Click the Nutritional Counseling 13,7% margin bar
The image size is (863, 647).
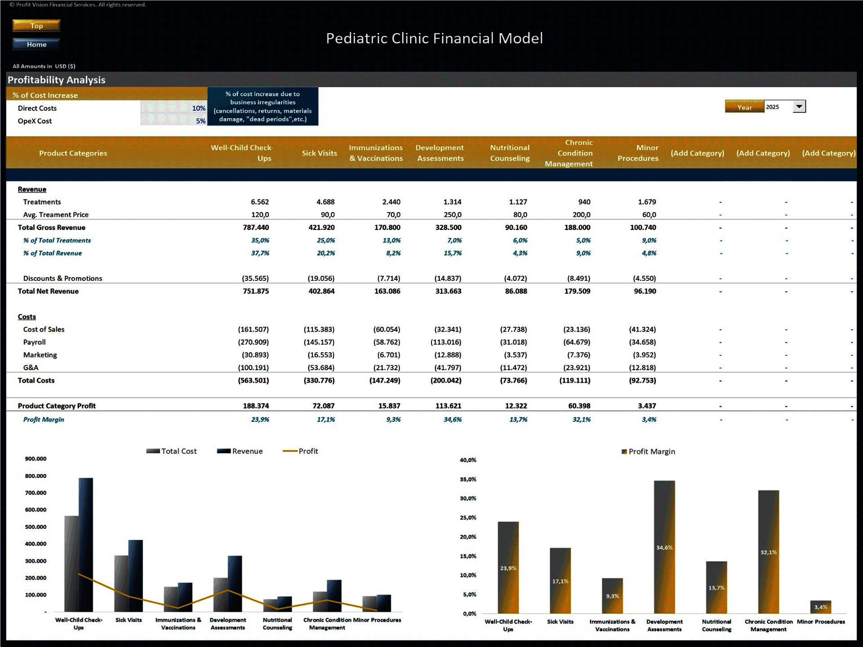pos(716,587)
